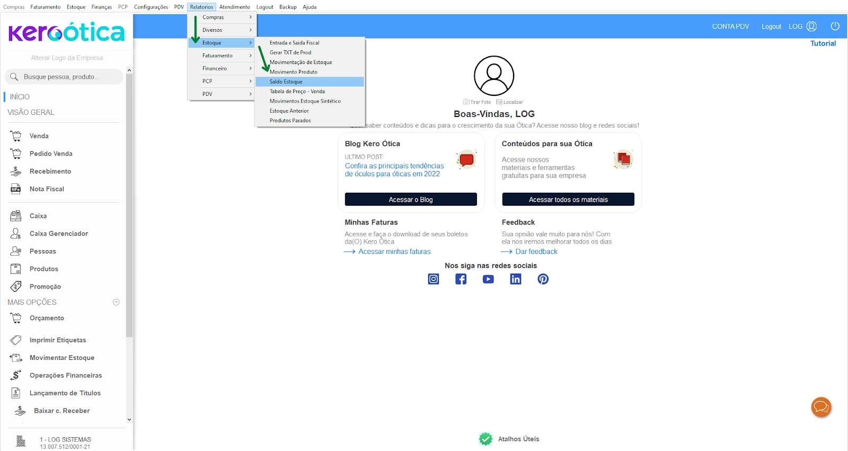Click the Lançamento de Titulos document icon

point(16,393)
